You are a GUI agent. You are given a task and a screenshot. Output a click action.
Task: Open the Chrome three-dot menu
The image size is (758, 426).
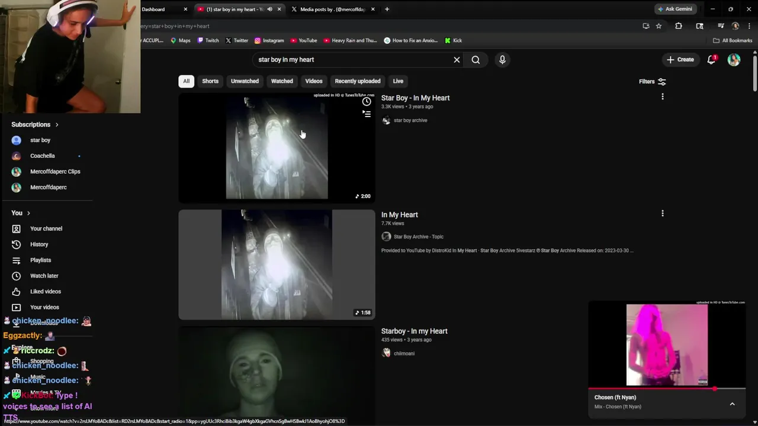(x=749, y=26)
